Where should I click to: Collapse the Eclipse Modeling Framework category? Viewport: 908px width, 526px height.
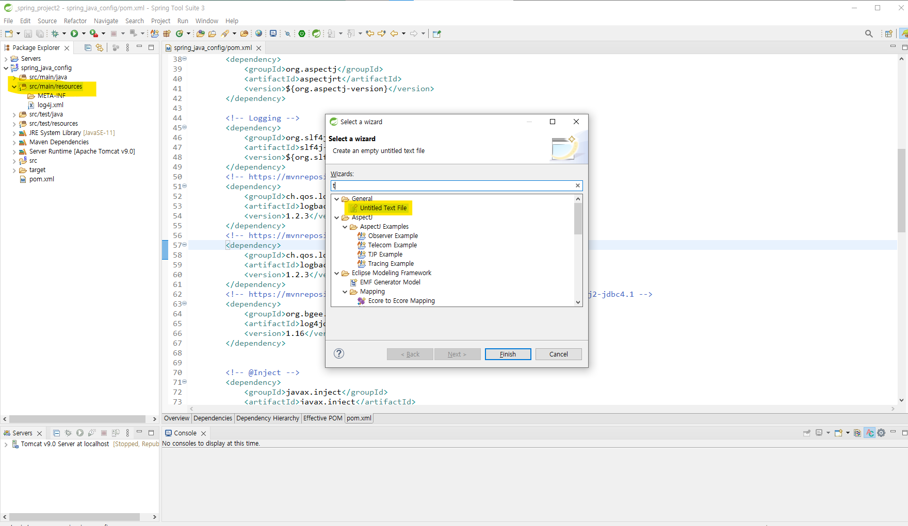point(337,273)
